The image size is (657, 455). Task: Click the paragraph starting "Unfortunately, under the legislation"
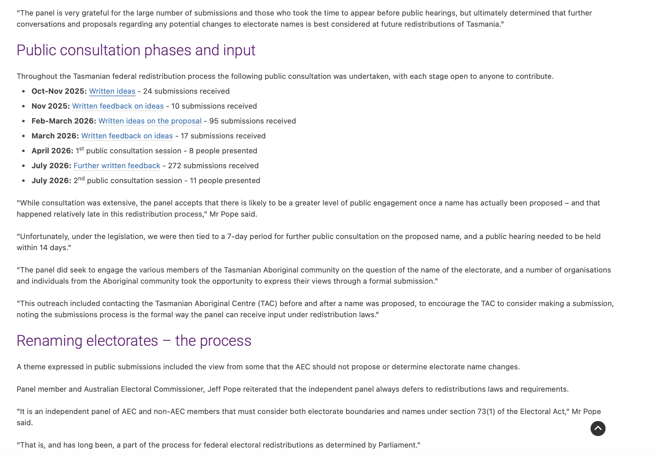309,242
